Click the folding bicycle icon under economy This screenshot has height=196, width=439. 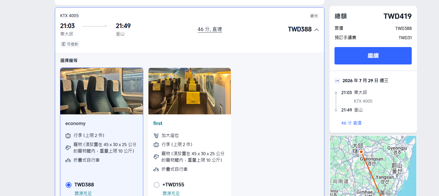[68, 160]
